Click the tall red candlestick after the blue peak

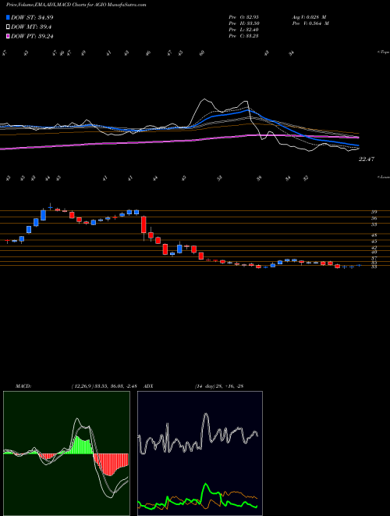tap(144, 224)
